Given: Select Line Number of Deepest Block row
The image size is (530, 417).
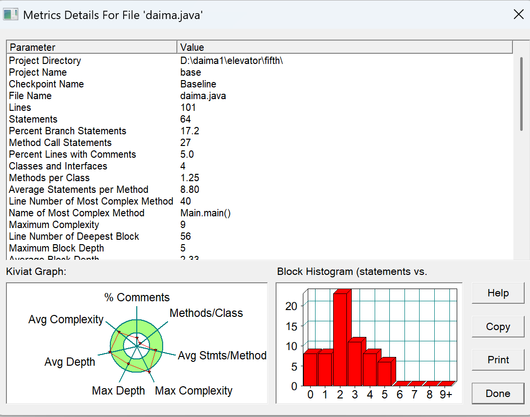Looking at the screenshot, I should click(259, 236).
